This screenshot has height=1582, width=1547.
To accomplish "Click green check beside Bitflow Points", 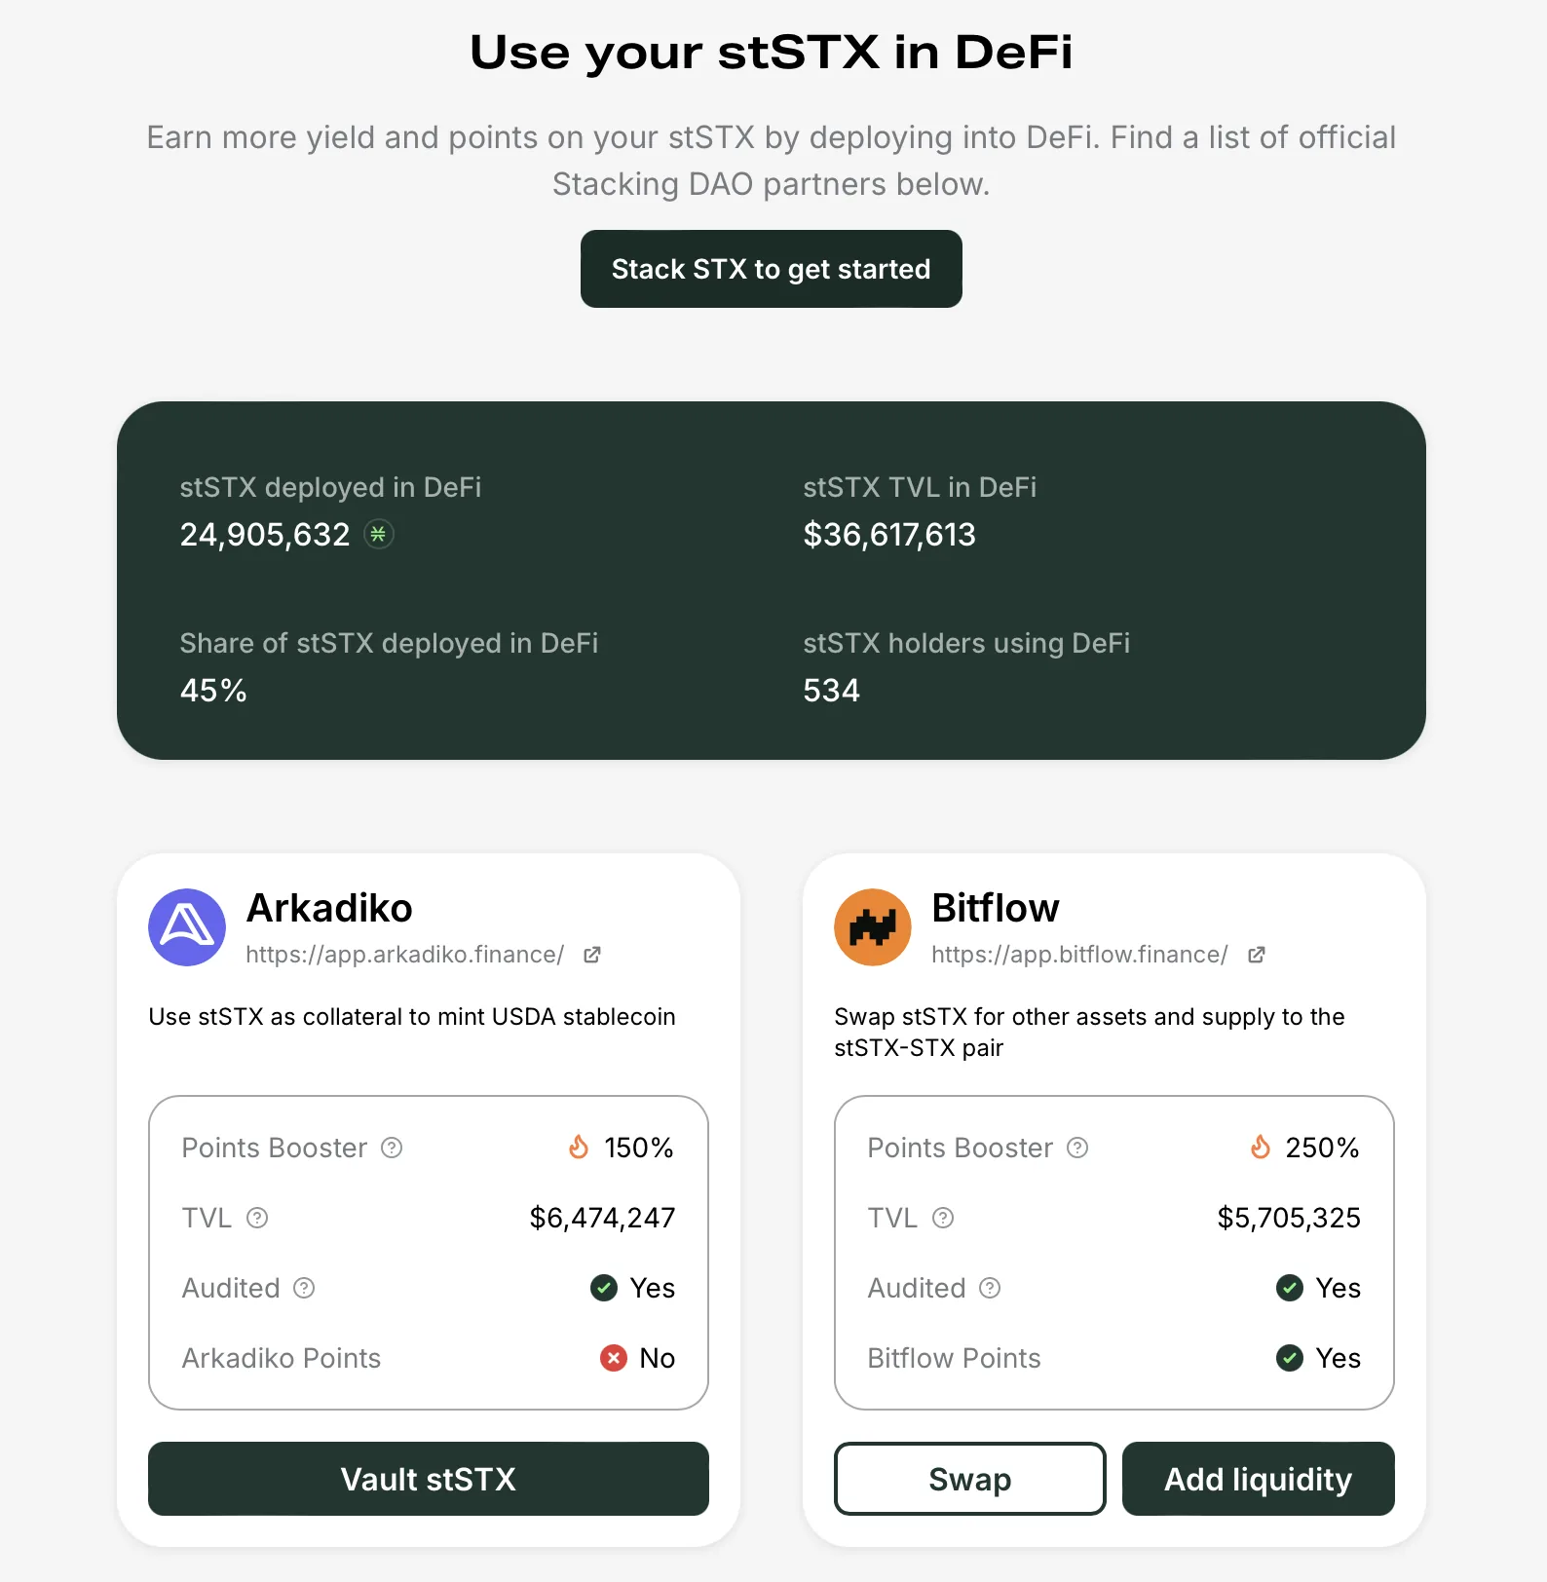I will coord(1290,1358).
